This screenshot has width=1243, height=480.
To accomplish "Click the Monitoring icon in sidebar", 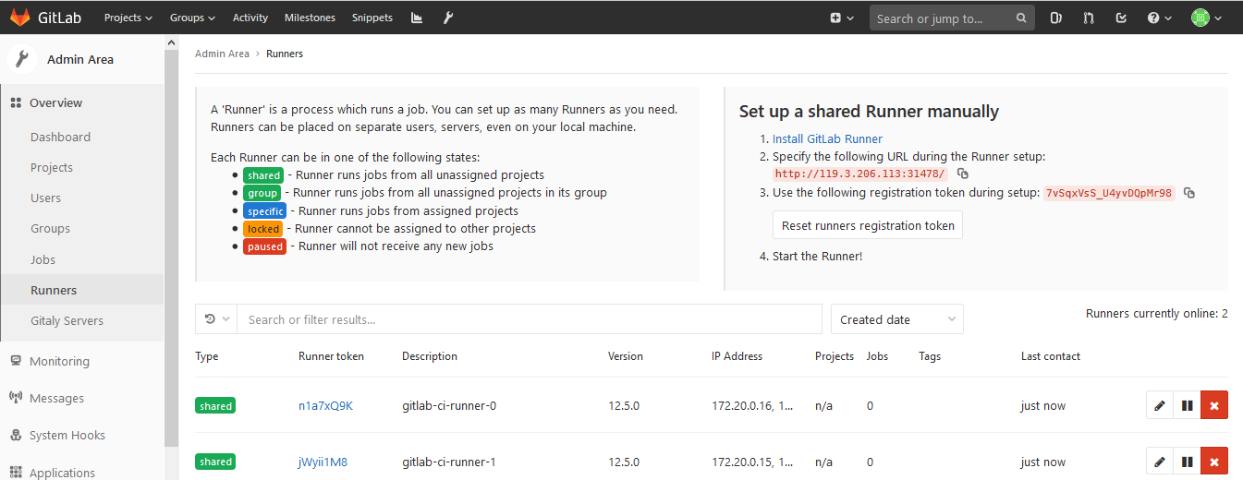I will 16,361.
